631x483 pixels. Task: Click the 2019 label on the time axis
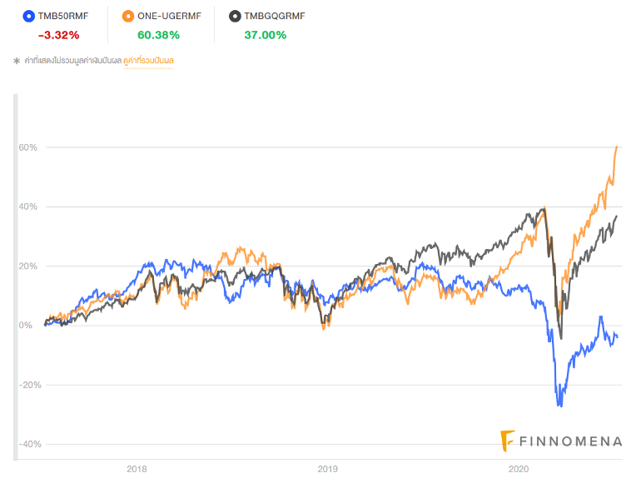[328, 470]
